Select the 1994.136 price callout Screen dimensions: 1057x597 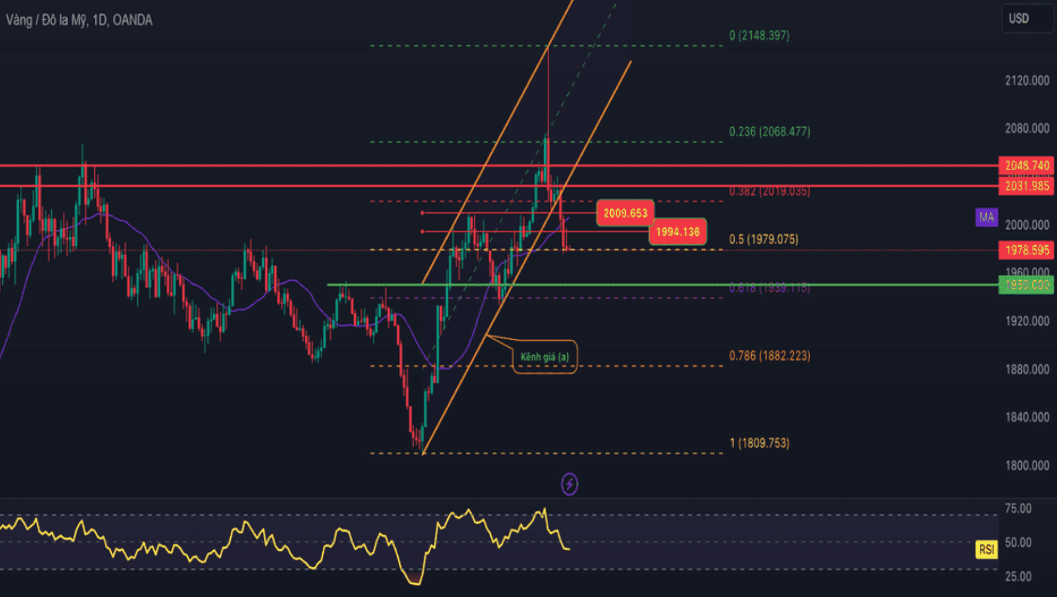[677, 232]
